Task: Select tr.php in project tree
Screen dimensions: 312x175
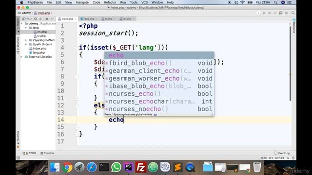Action: coord(39,36)
